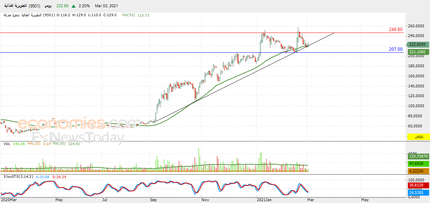430x203 pixels.
Task: Click the red 246.80 resistance level label
Action: 395,30
